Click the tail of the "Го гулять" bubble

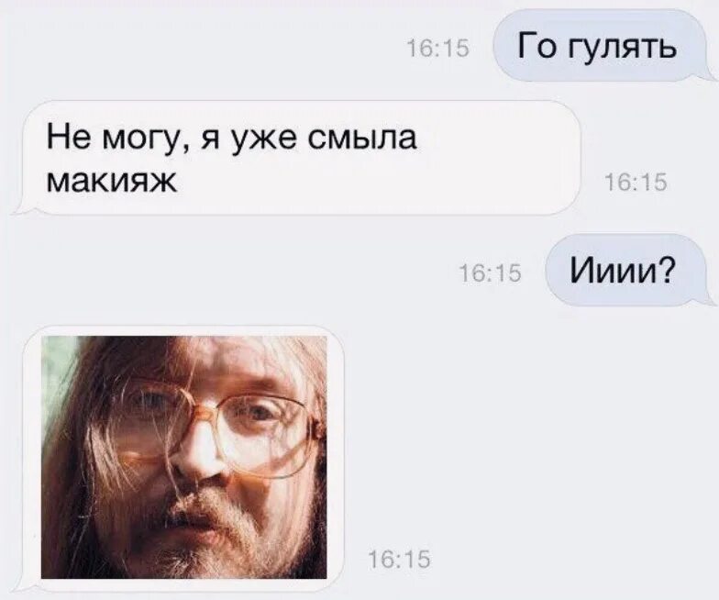point(708,75)
